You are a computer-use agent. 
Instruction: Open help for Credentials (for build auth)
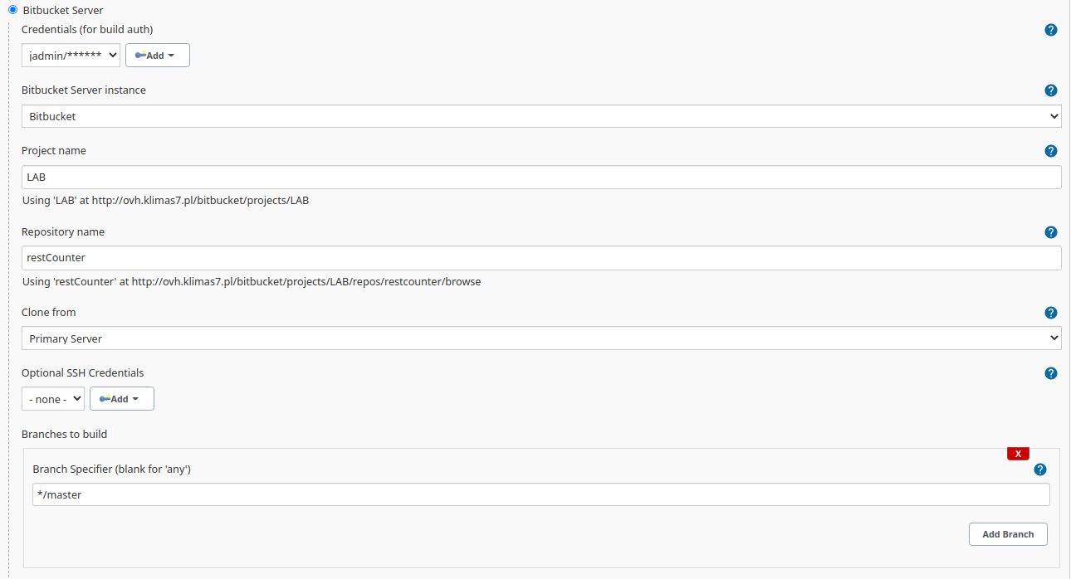(1050, 30)
